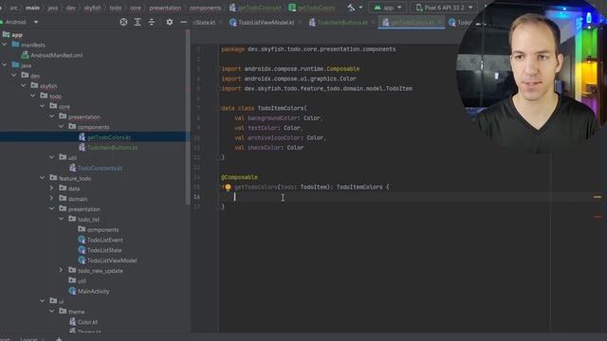Open the Pixel 6 API 33 device selector
607x341 pixels.
tap(444, 8)
